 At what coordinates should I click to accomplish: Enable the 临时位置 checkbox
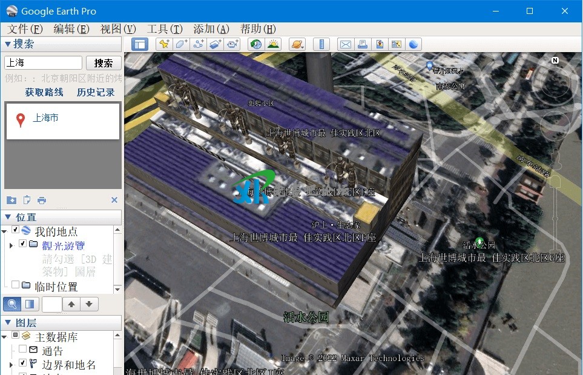[16, 285]
